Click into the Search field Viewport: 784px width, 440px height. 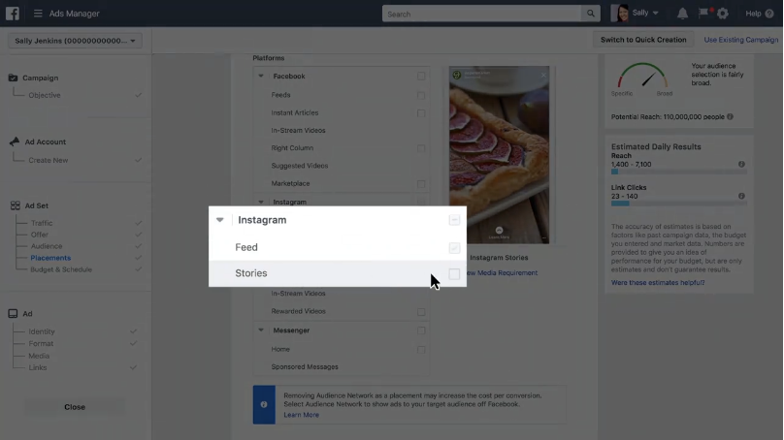(482, 14)
